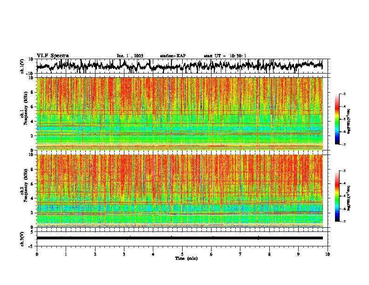Click the ch.2 spectrogram color scale bar
Screen dimensions: 369x285
tap(337, 196)
